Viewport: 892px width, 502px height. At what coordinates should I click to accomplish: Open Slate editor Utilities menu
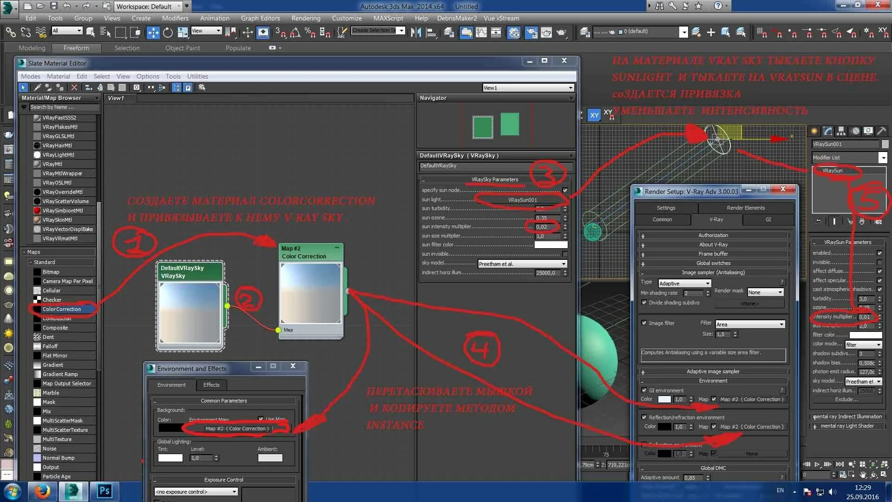pyautogui.click(x=197, y=76)
